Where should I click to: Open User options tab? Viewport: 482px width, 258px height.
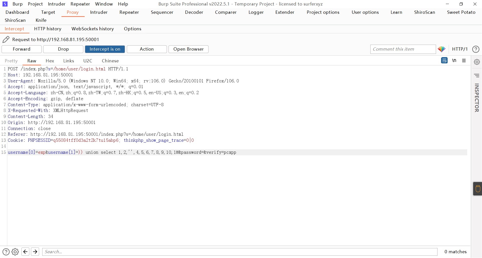[365, 12]
